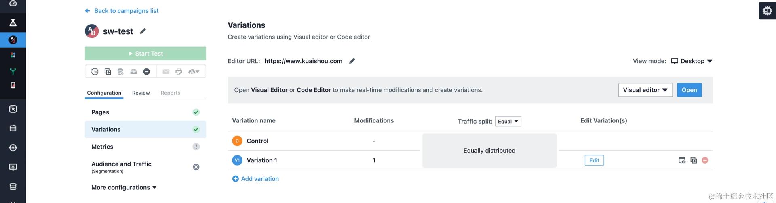Open the Visual editor dropdown
Image resolution: width=776 pixels, height=203 pixels.
click(x=645, y=90)
